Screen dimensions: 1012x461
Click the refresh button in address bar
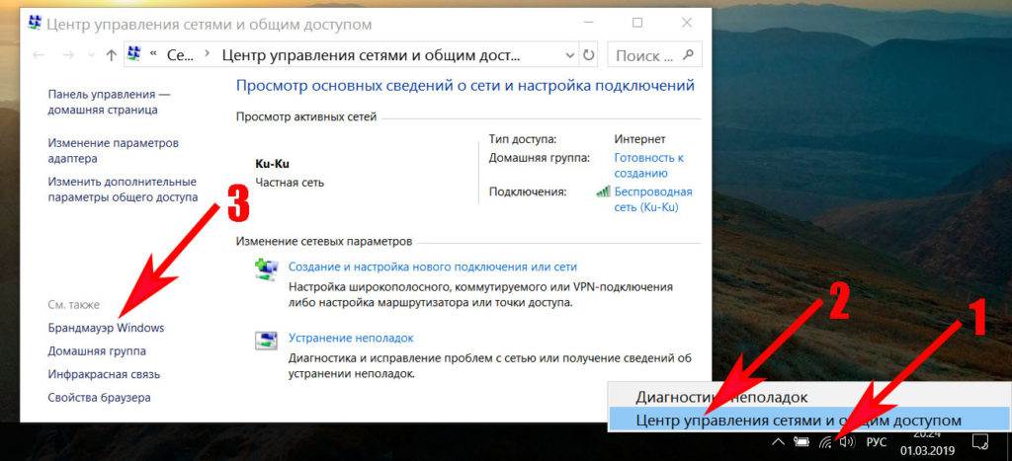589,56
